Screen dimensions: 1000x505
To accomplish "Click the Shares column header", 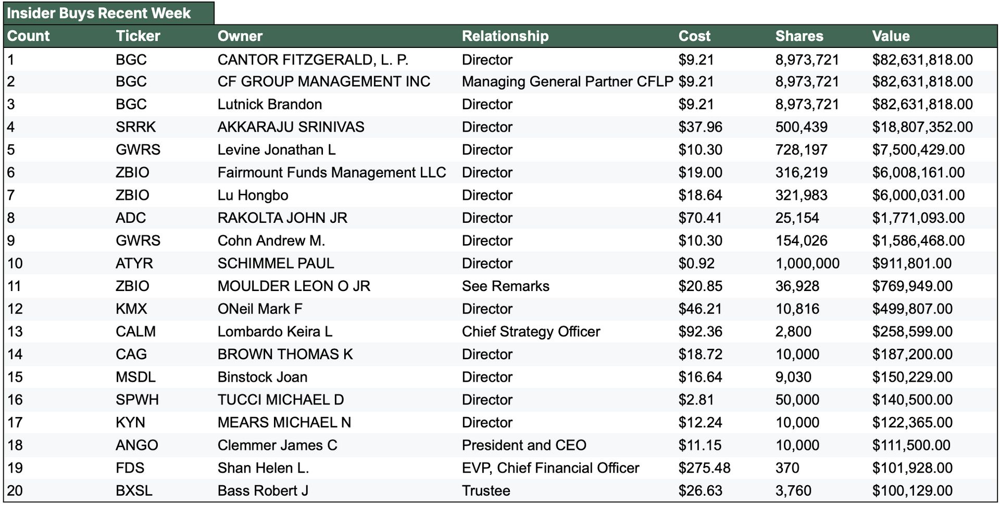I will coord(798,36).
